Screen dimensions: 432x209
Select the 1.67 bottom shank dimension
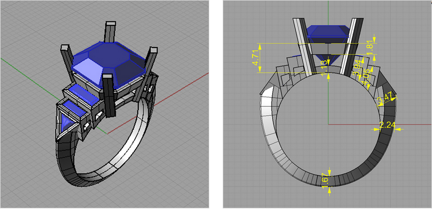click(x=326, y=180)
